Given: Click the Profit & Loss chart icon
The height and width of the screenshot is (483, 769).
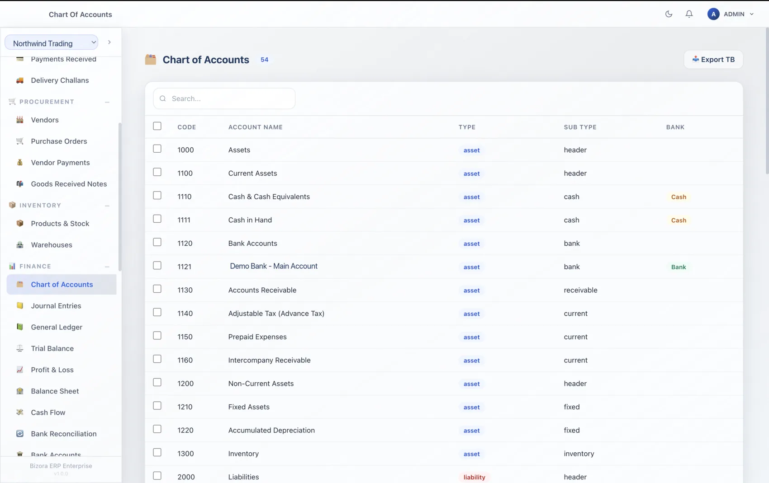Looking at the screenshot, I should pos(20,370).
